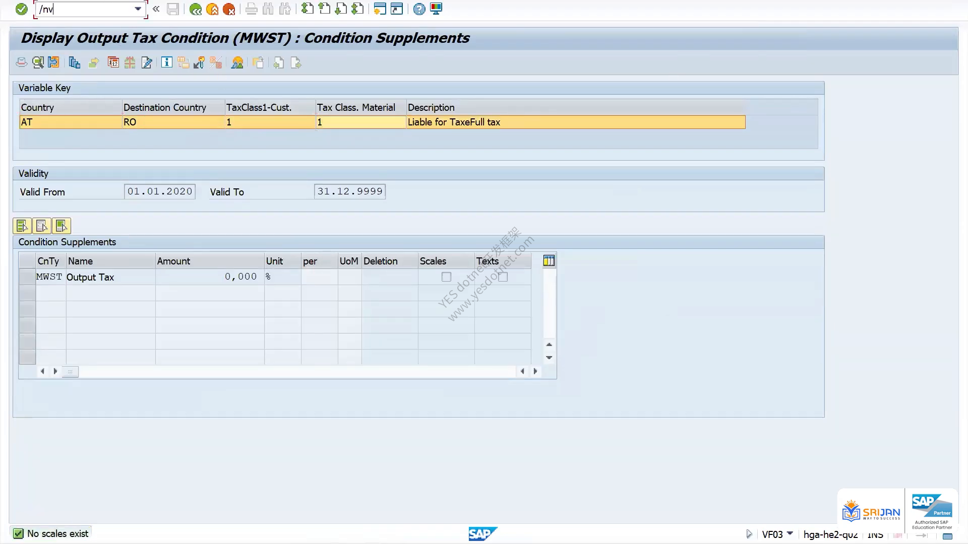The height and width of the screenshot is (544, 968).
Task: Click the blue information icon
Action: pyautogui.click(x=166, y=62)
